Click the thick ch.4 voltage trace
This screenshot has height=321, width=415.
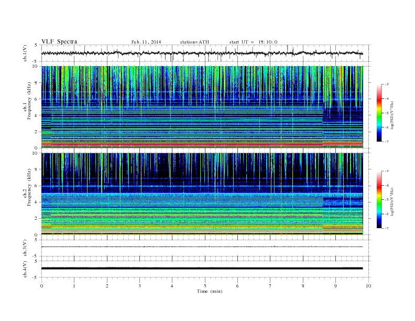coord(202,269)
